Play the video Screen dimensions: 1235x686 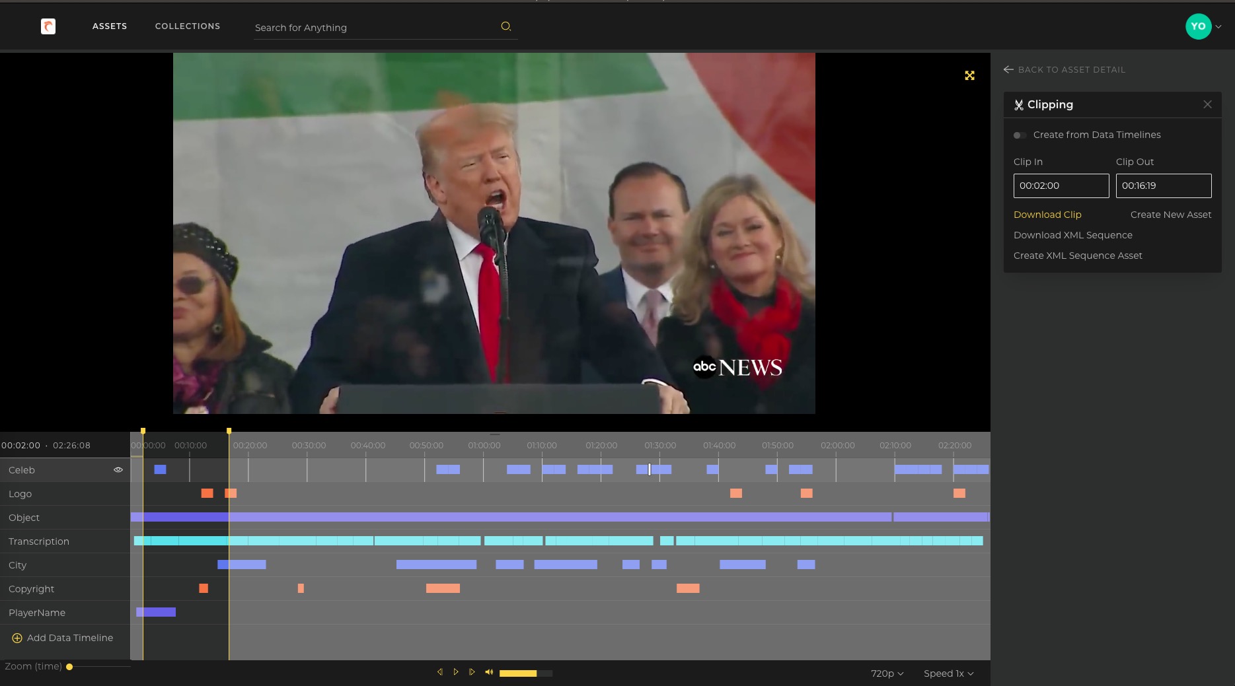pos(456,672)
